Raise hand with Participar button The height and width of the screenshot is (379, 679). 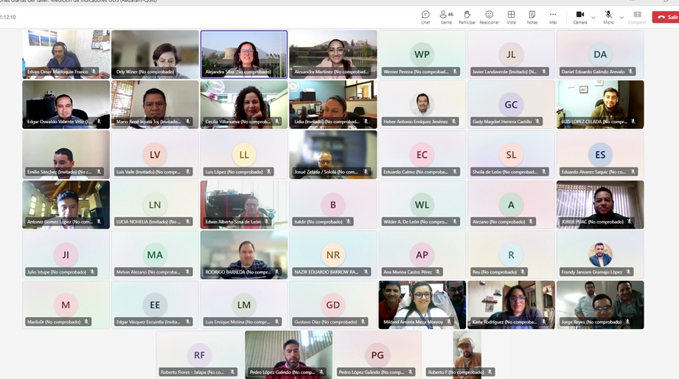[x=467, y=16]
